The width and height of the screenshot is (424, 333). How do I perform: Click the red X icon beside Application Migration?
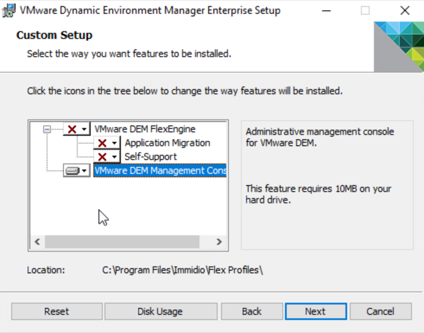[102, 143]
